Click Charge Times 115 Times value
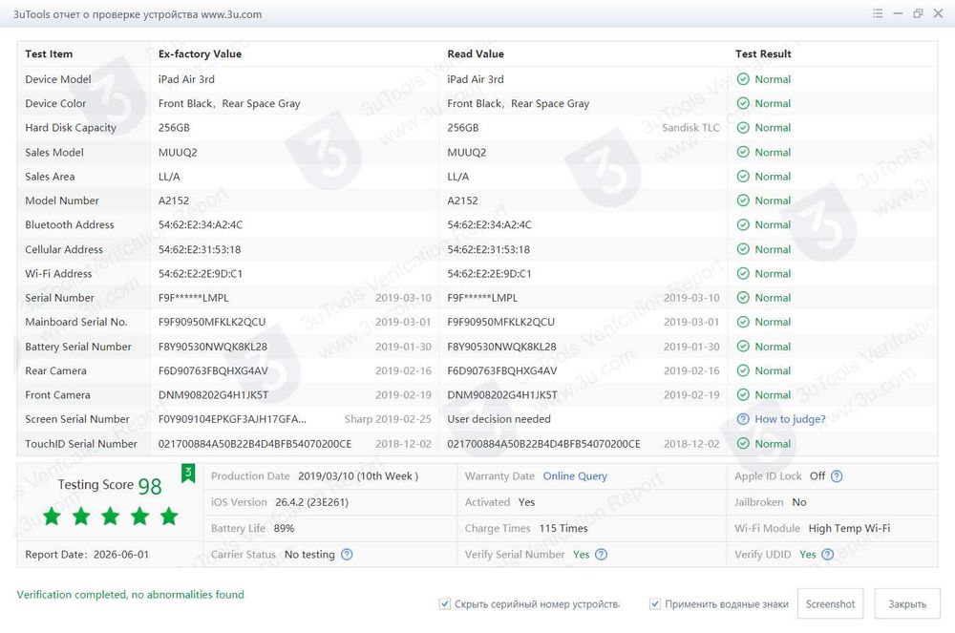The height and width of the screenshot is (633, 955). (563, 528)
